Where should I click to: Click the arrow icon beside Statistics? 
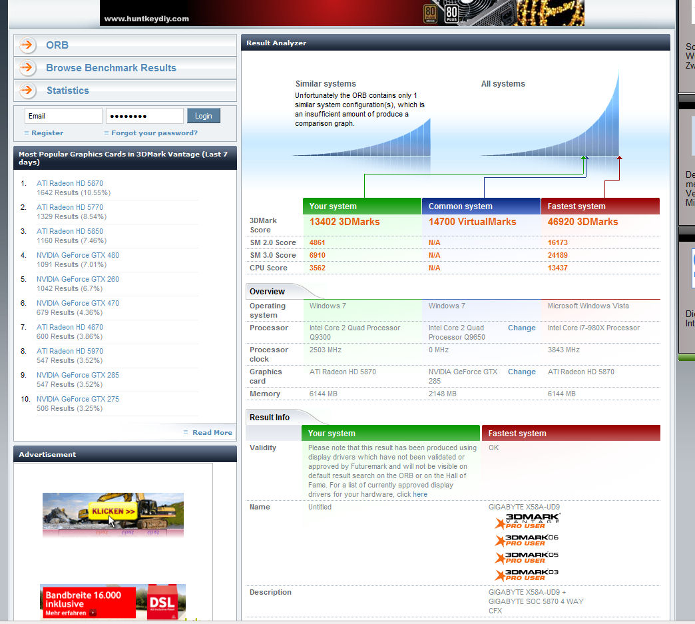tap(27, 91)
